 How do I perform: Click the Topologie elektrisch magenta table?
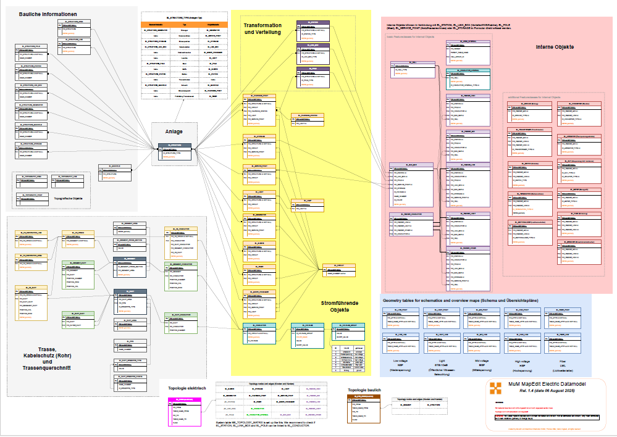pos(185,412)
